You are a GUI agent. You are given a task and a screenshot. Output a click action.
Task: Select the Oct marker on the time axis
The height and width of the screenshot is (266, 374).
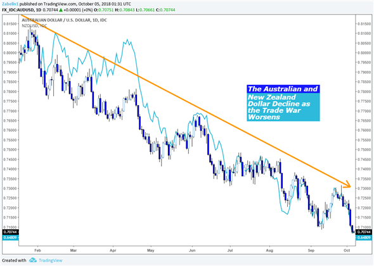(x=347, y=250)
